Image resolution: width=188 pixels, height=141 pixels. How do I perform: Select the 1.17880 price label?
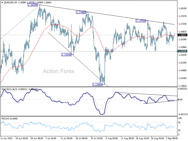pos(81,12)
